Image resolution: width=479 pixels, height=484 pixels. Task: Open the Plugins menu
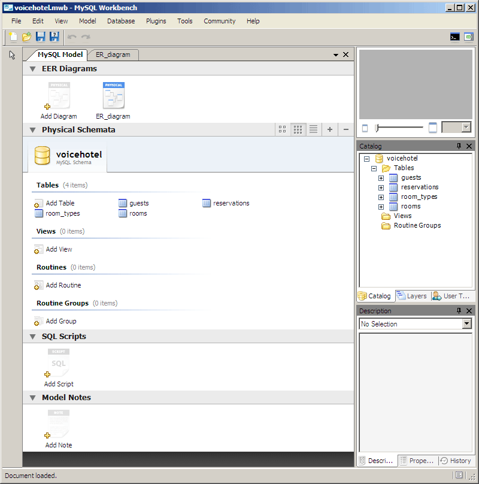pos(156,21)
